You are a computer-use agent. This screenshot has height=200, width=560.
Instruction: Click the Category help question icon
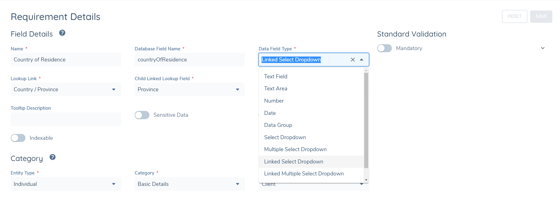click(x=53, y=157)
